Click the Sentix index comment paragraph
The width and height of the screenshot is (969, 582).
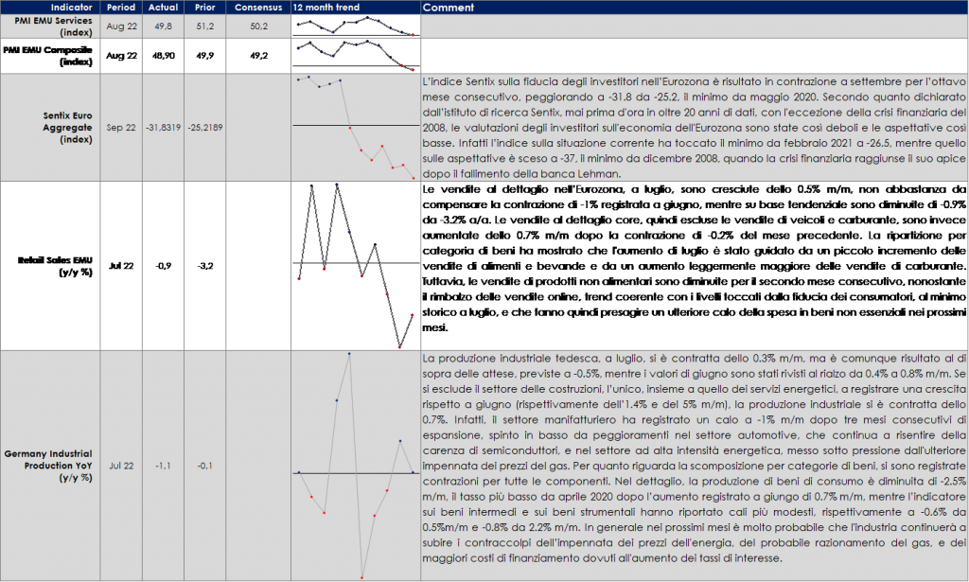(693, 126)
